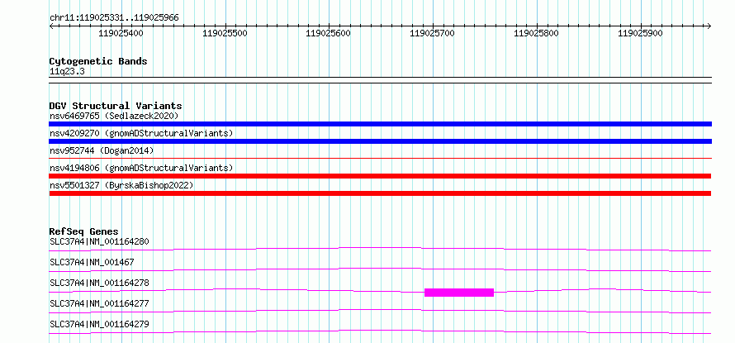The image size is (735, 343).
Task: Select the 11q23.3 band label
Action: tap(67, 72)
